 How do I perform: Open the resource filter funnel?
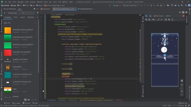[38, 13]
